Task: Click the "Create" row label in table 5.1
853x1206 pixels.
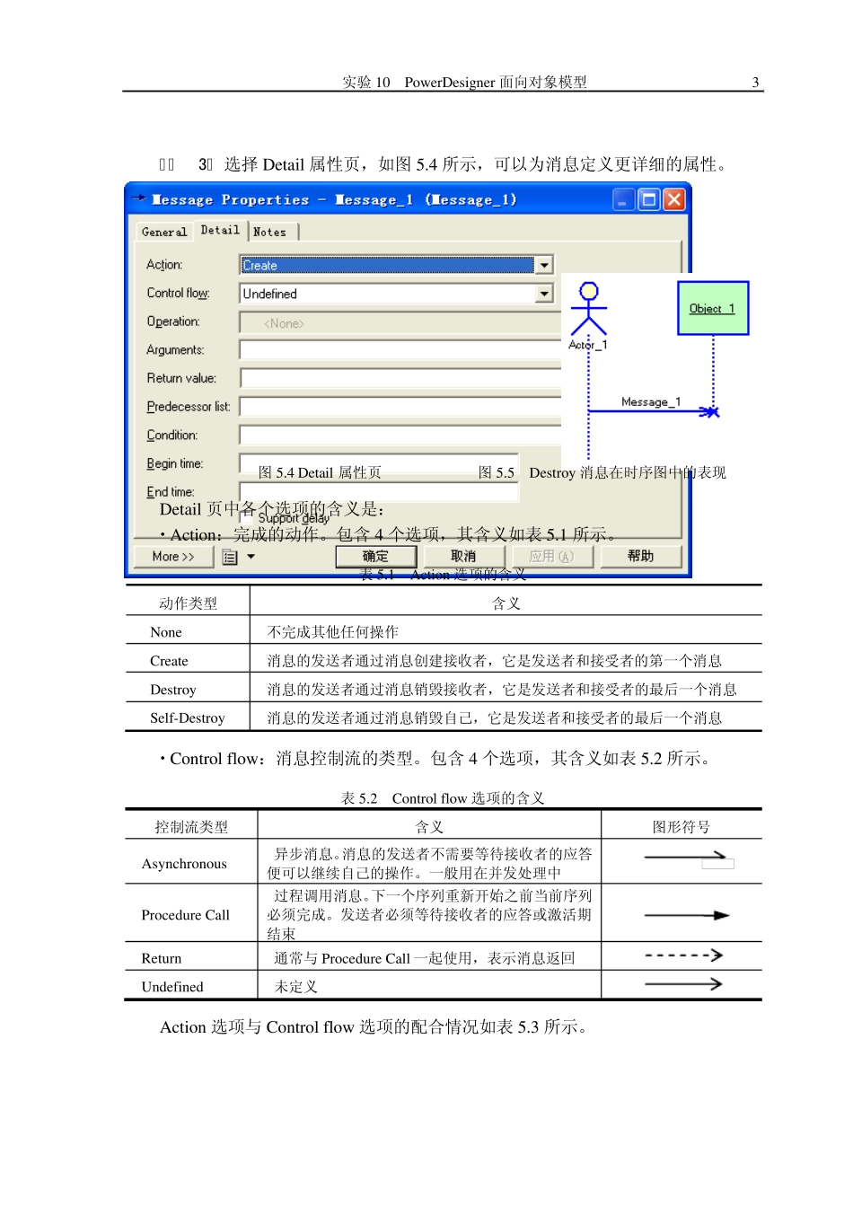Action: click(x=169, y=661)
